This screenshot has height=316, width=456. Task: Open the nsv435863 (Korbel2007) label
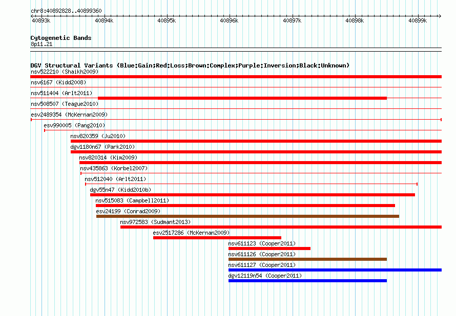pyautogui.click(x=114, y=168)
